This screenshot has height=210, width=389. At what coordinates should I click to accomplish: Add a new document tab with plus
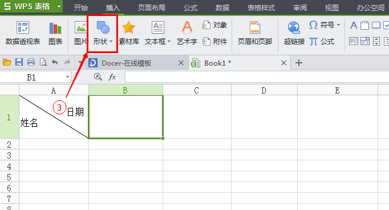pyautogui.click(x=299, y=63)
